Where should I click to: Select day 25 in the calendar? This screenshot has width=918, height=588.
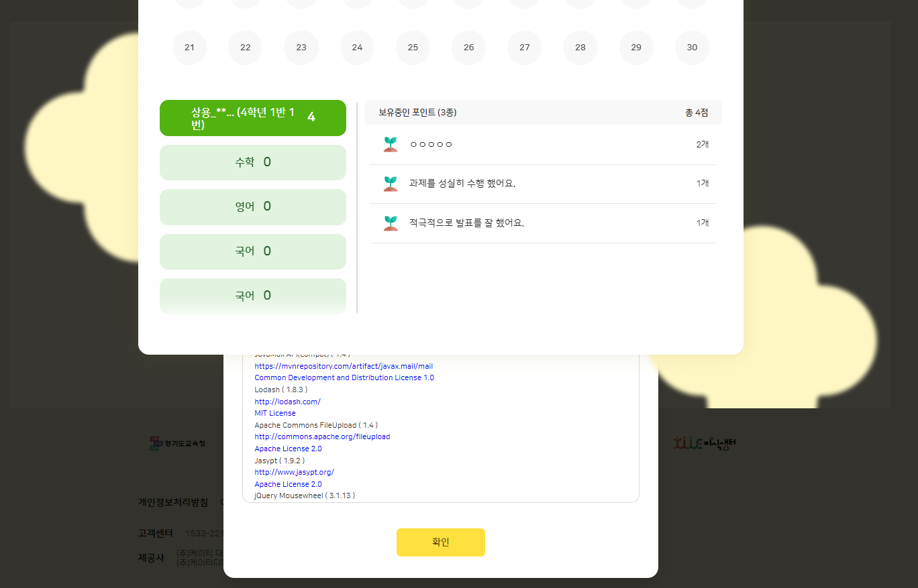(x=413, y=48)
